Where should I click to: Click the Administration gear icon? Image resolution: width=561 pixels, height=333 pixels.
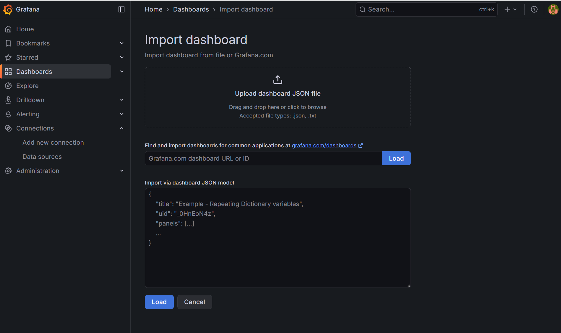8,171
